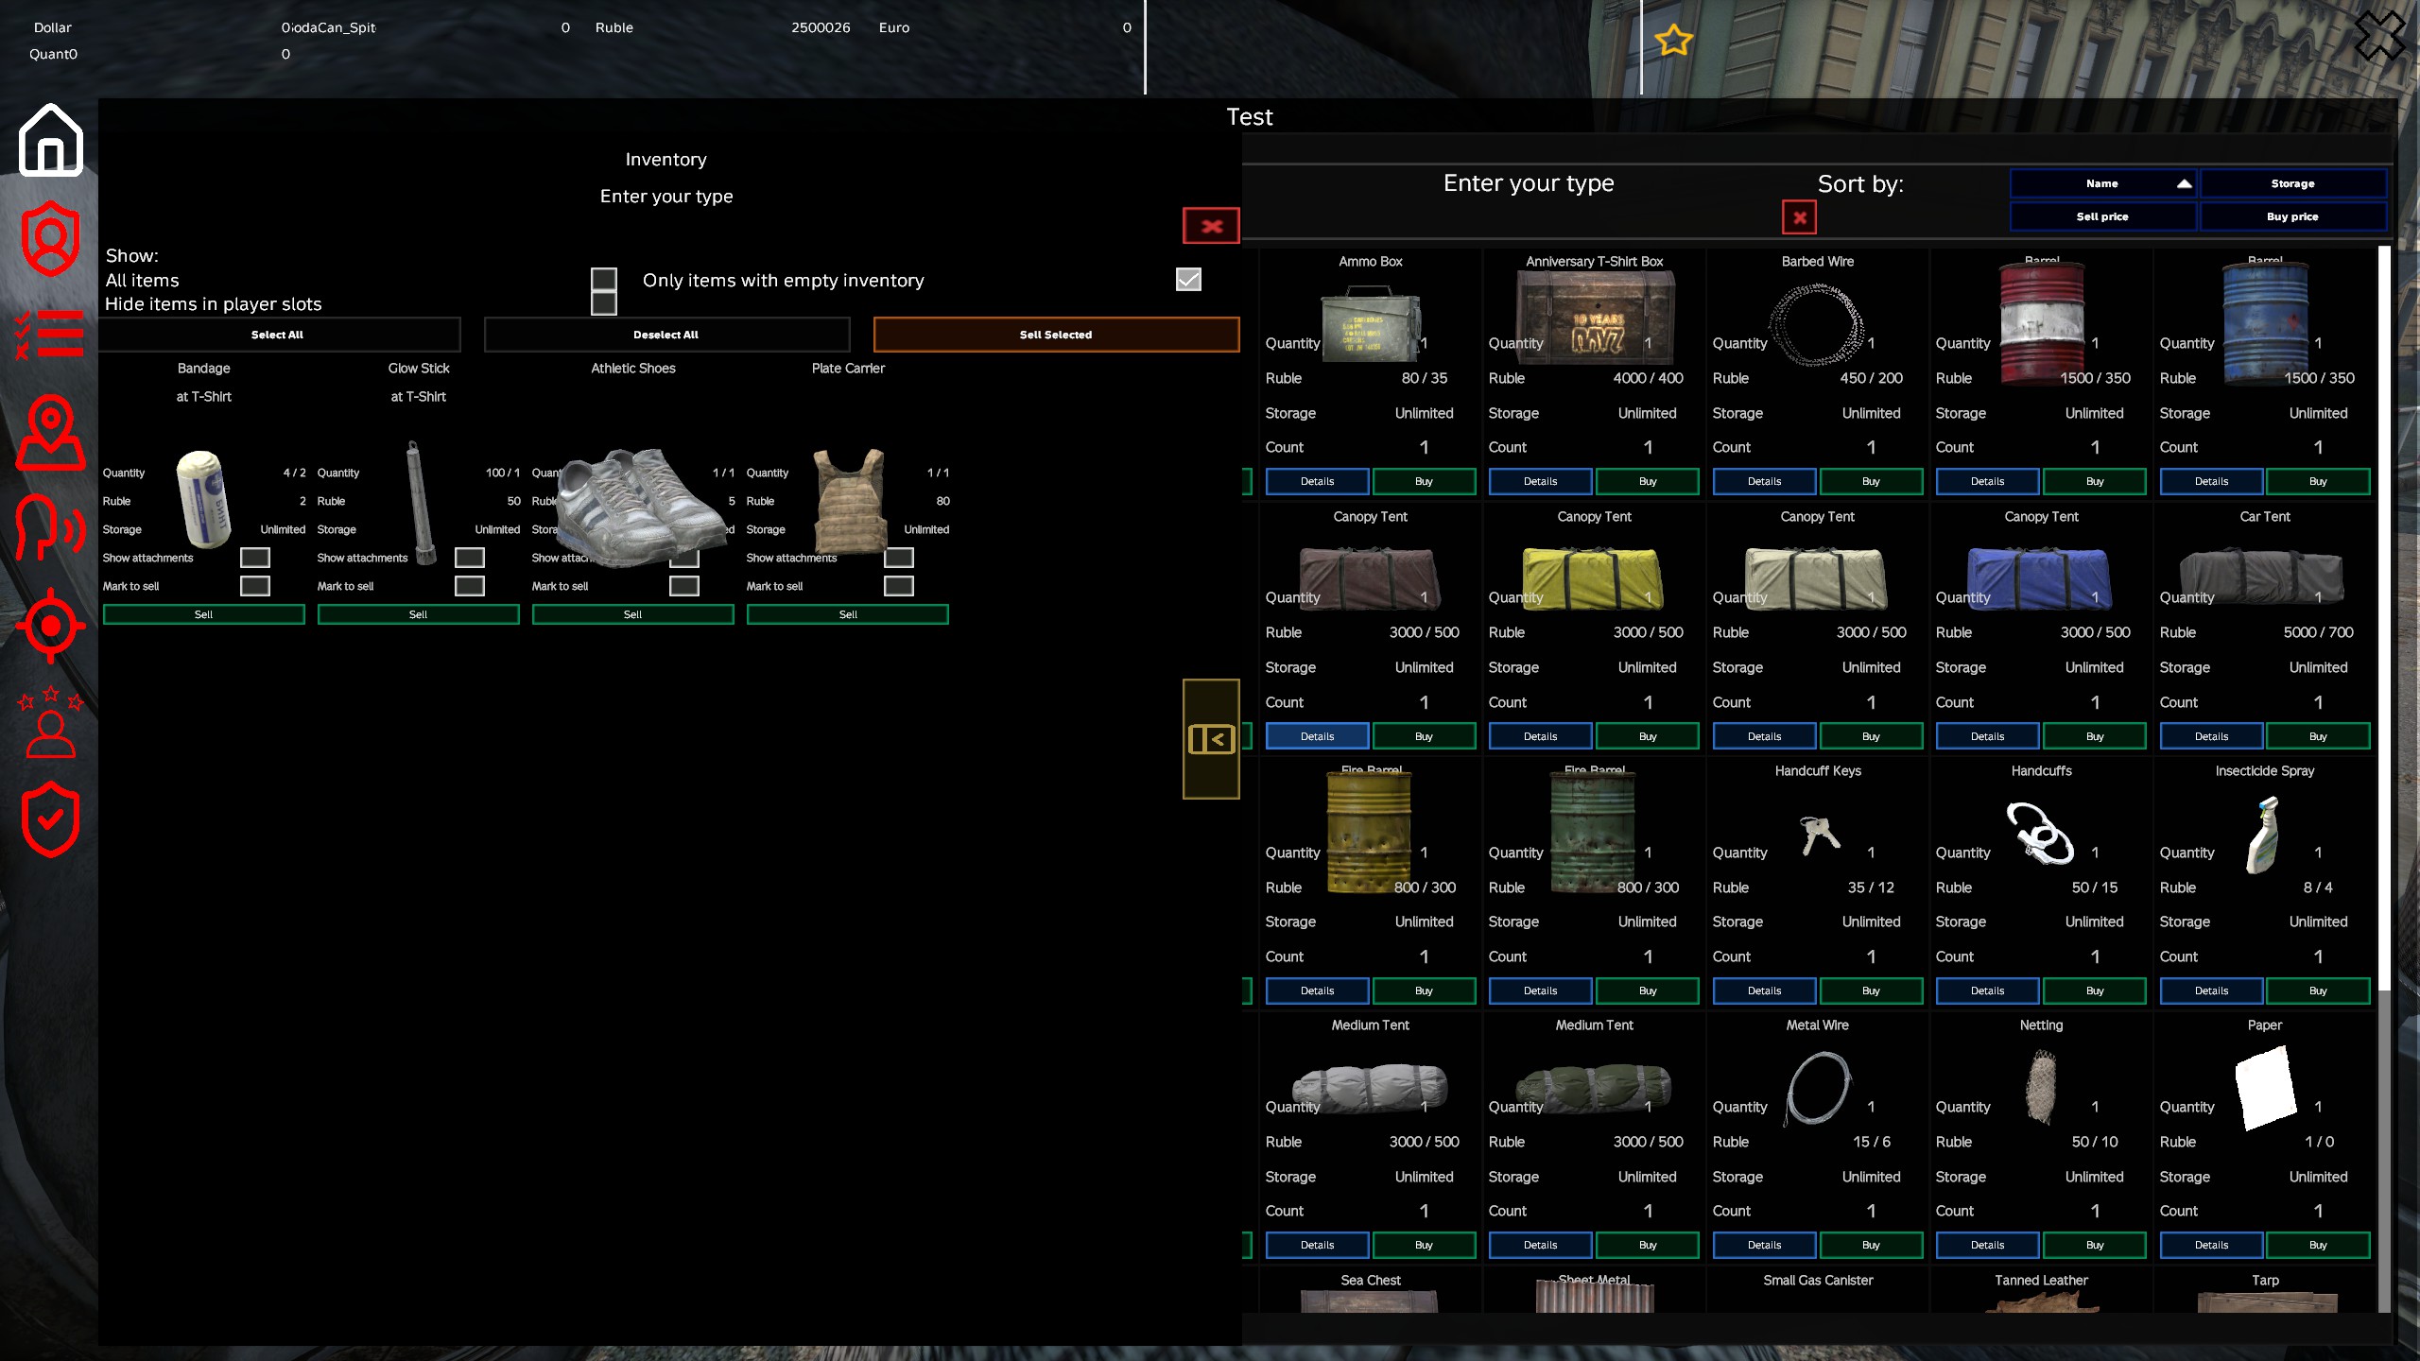Viewport: 2420px width, 1361px height.
Task: Enable Show attachments for Bandage
Action: click(255, 558)
